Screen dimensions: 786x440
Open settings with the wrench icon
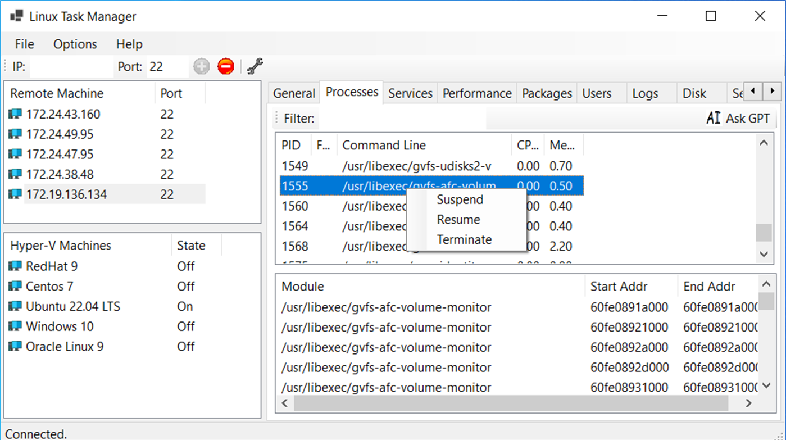(255, 67)
